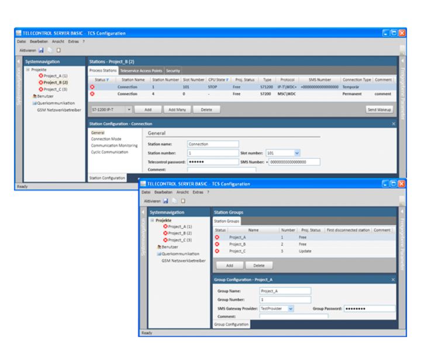
Task: Click Status filter column header in Stations table
Action: click(102, 80)
